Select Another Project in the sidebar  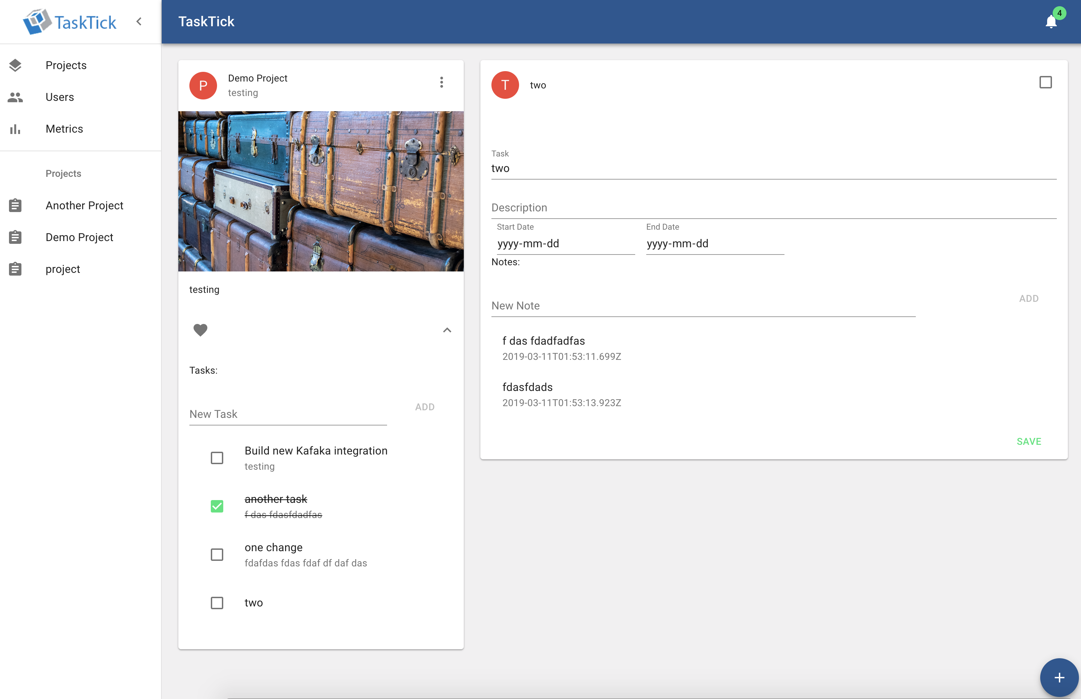click(84, 205)
